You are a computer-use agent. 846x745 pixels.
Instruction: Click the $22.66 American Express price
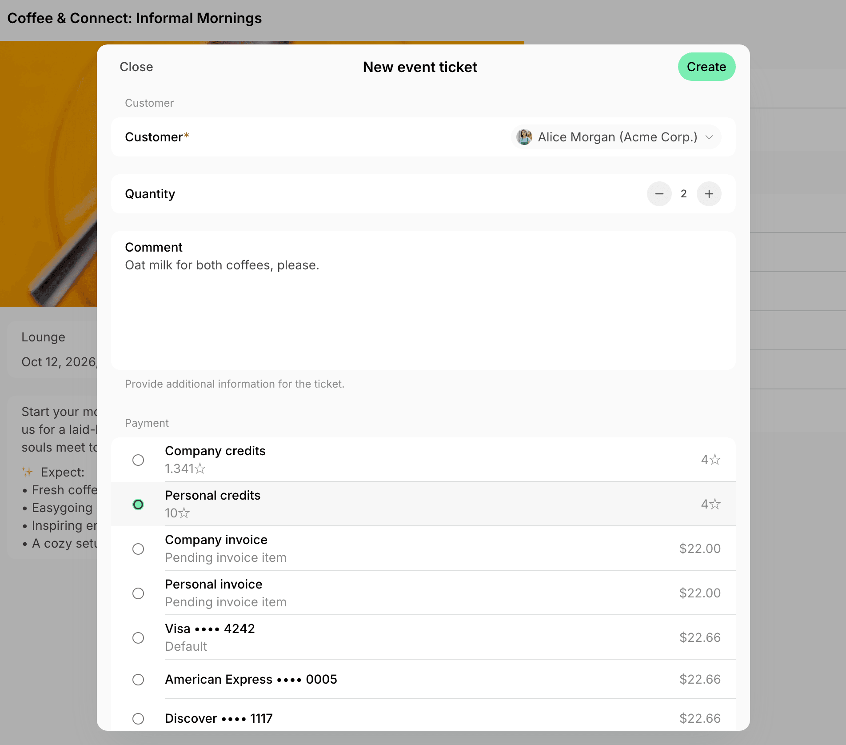700,679
